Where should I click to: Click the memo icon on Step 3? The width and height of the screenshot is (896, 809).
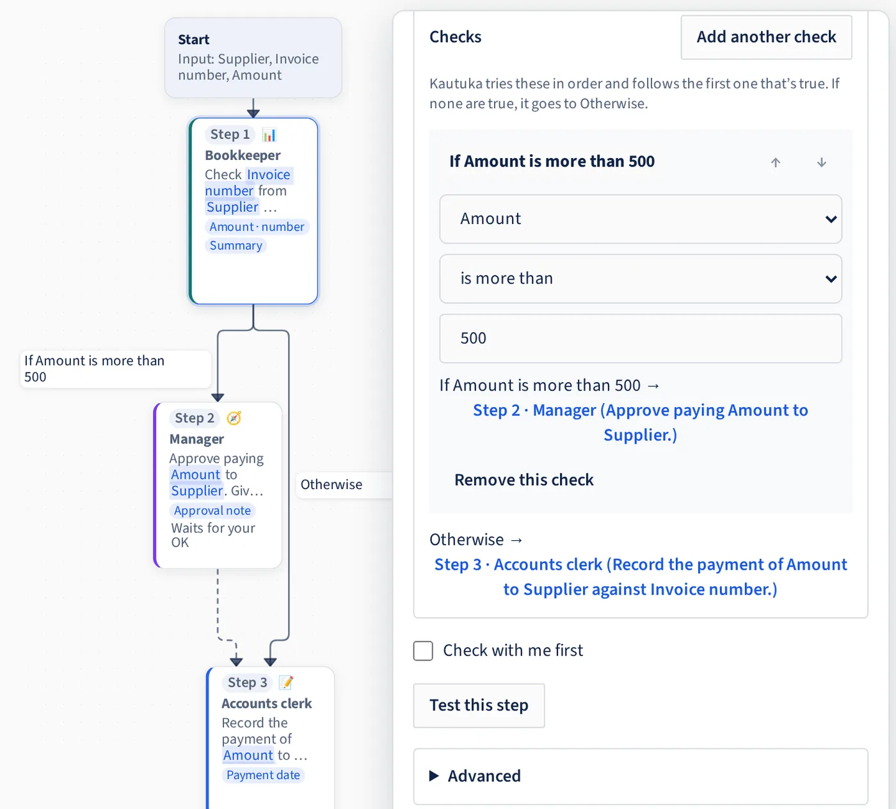(x=286, y=683)
